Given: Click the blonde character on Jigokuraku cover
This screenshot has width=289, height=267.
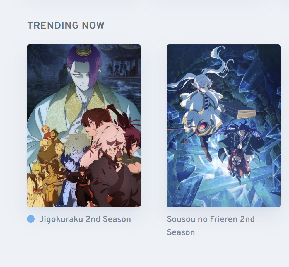Looking at the screenshot, I should click(37, 184).
